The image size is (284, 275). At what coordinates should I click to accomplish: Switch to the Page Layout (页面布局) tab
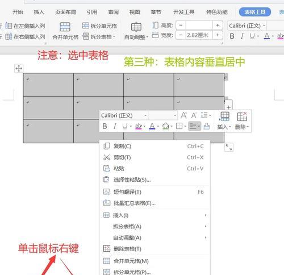pos(65,12)
